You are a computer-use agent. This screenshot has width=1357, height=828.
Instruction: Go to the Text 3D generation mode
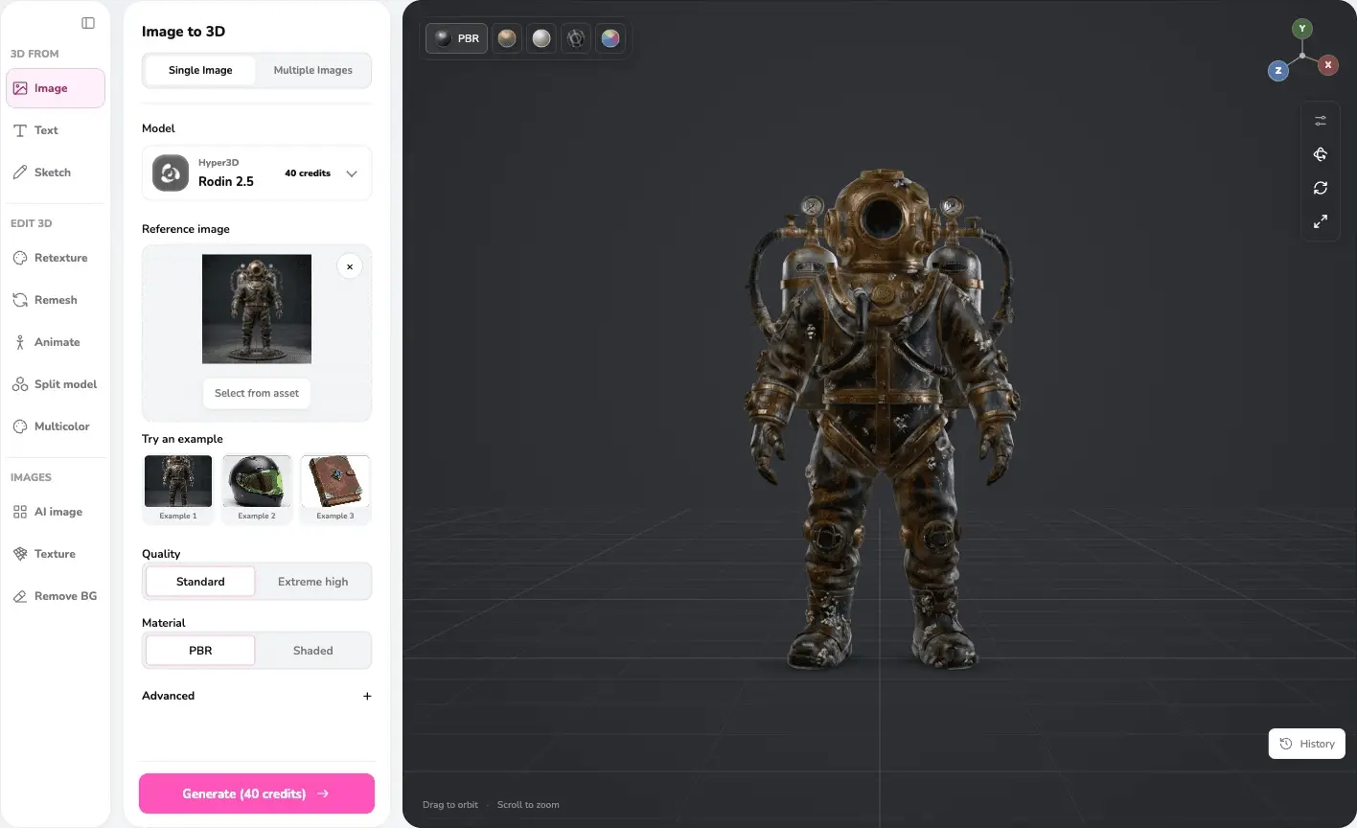click(x=56, y=130)
